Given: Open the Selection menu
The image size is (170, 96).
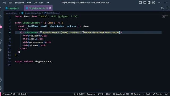Looking at the screenshot, I should 19,3.
